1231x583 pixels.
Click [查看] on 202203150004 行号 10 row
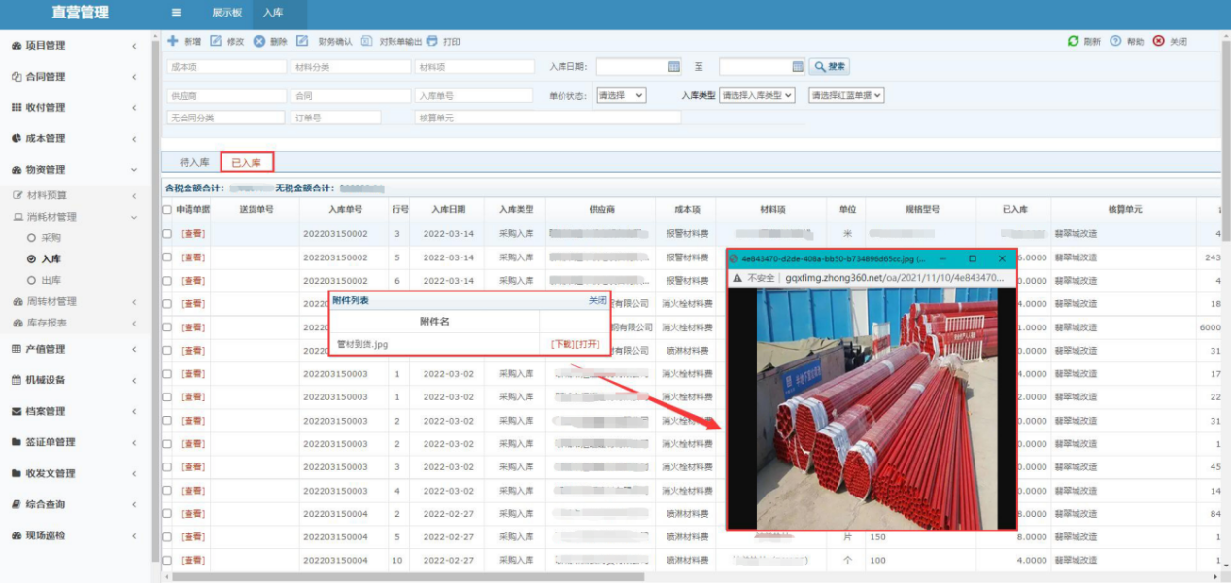pyautogui.click(x=192, y=561)
